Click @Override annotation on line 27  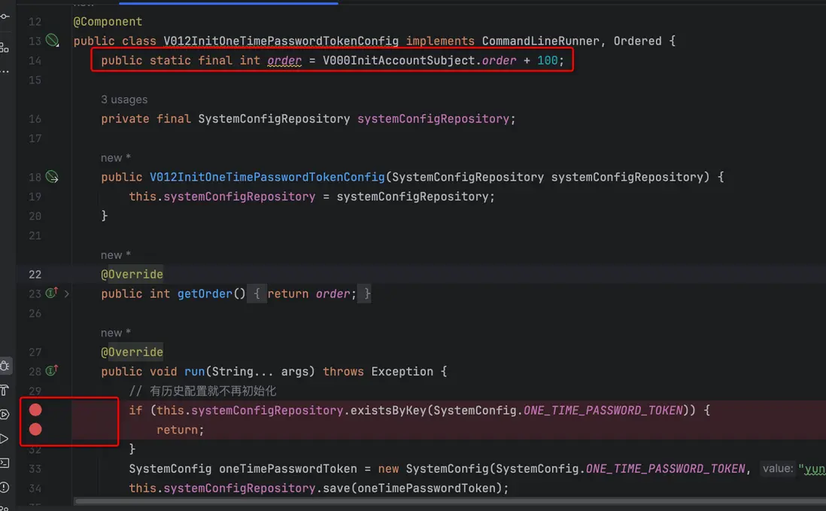tap(132, 352)
